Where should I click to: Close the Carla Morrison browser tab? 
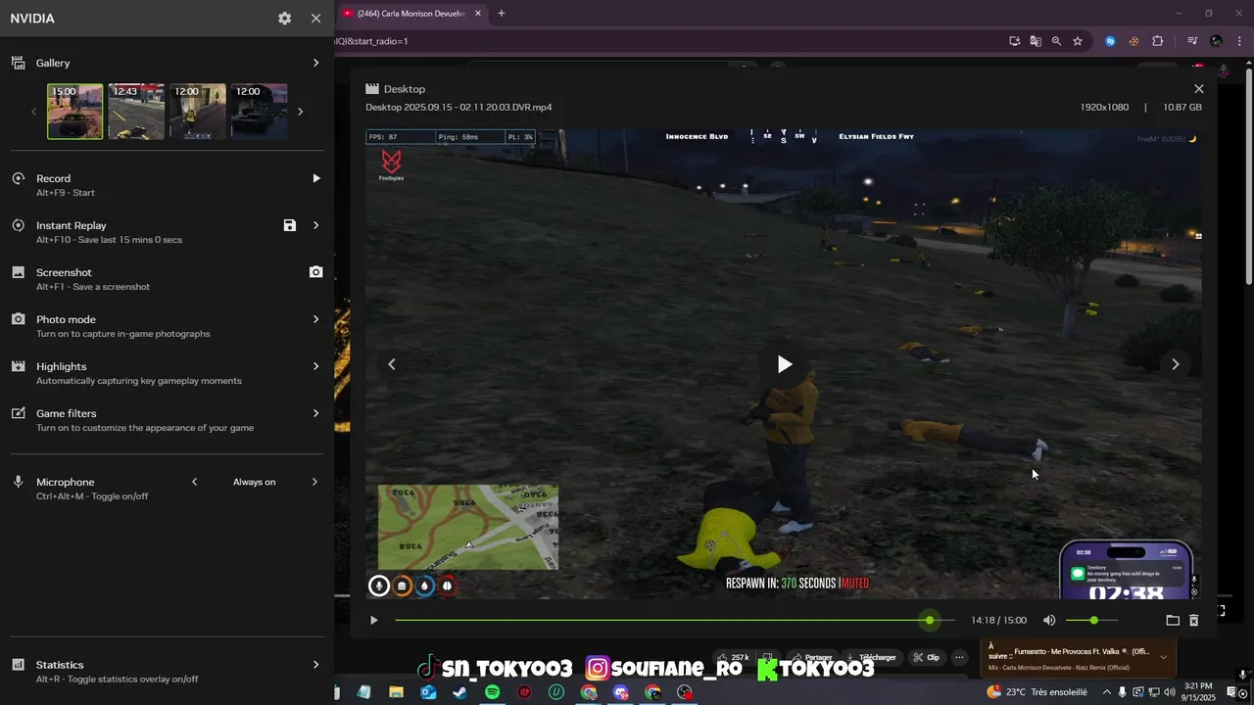click(x=477, y=14)
